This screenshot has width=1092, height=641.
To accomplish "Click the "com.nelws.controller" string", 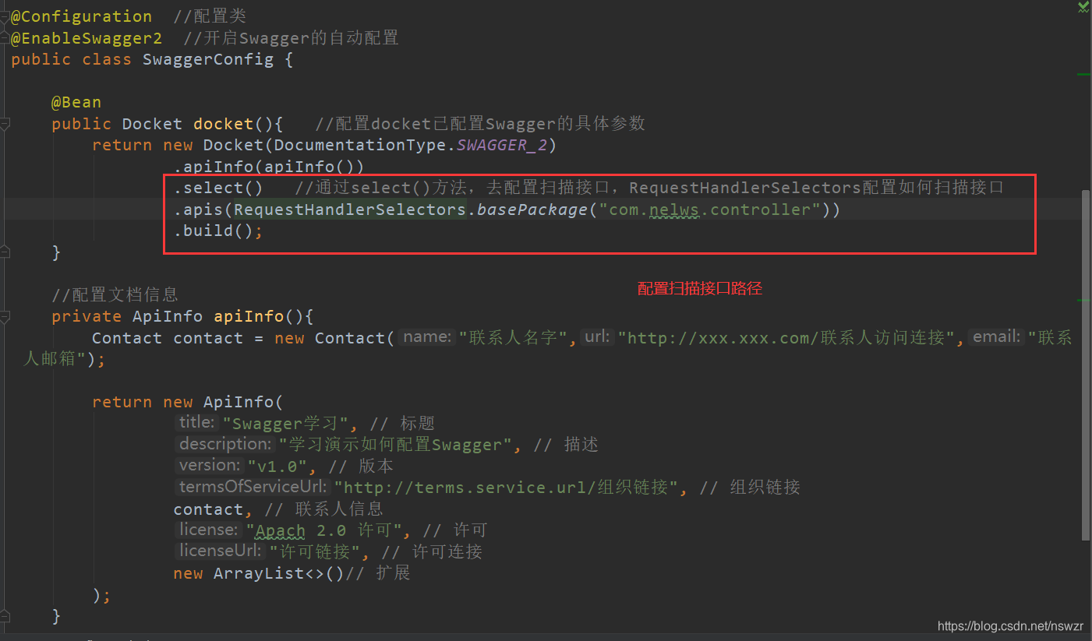I will click(709, 210).
